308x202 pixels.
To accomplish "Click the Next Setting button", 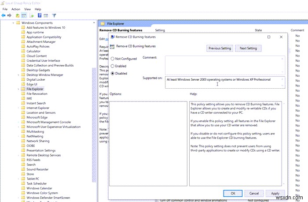I will (248, 48).
